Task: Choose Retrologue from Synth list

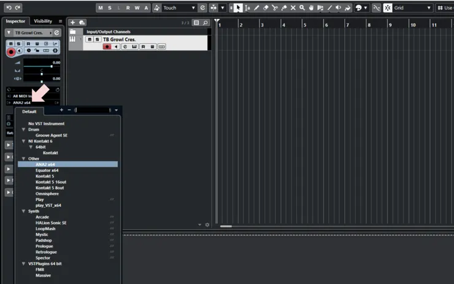Action: pos(46,252)
